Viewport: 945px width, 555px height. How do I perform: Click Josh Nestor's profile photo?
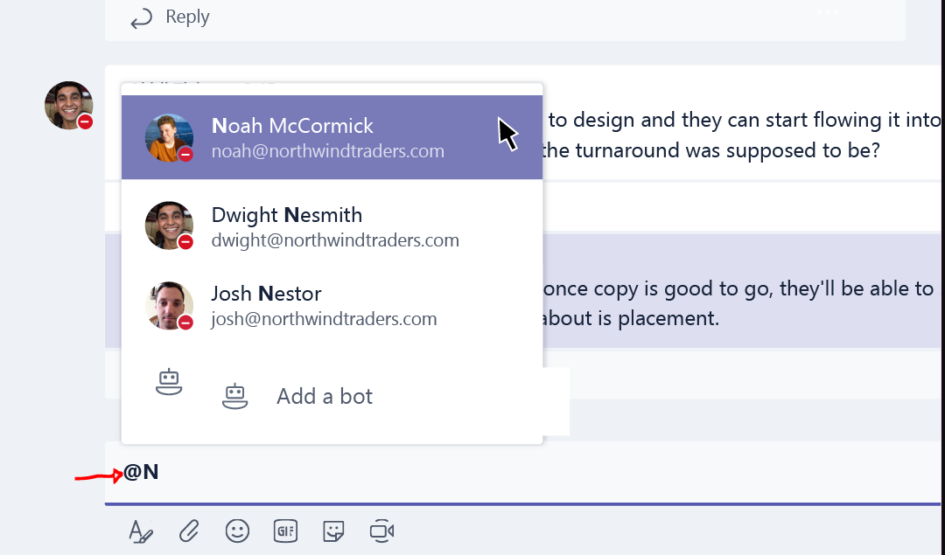168,305
